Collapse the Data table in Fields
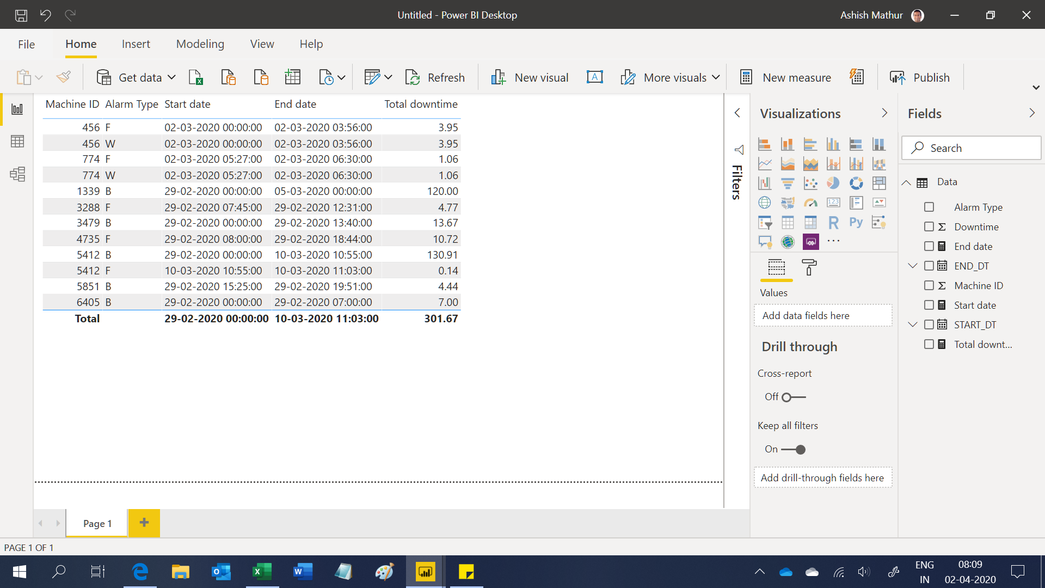Screen dimensions: 1045x588 pos(906,182)
